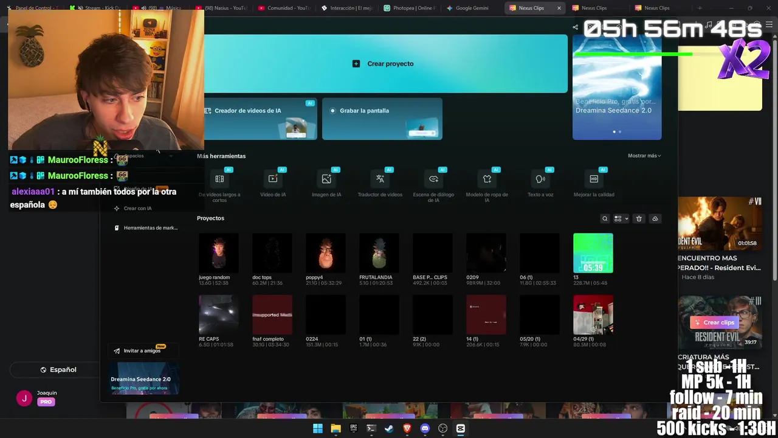
Task: Click the cloud storage icon in Proyectos
Action: click(655, 218)
